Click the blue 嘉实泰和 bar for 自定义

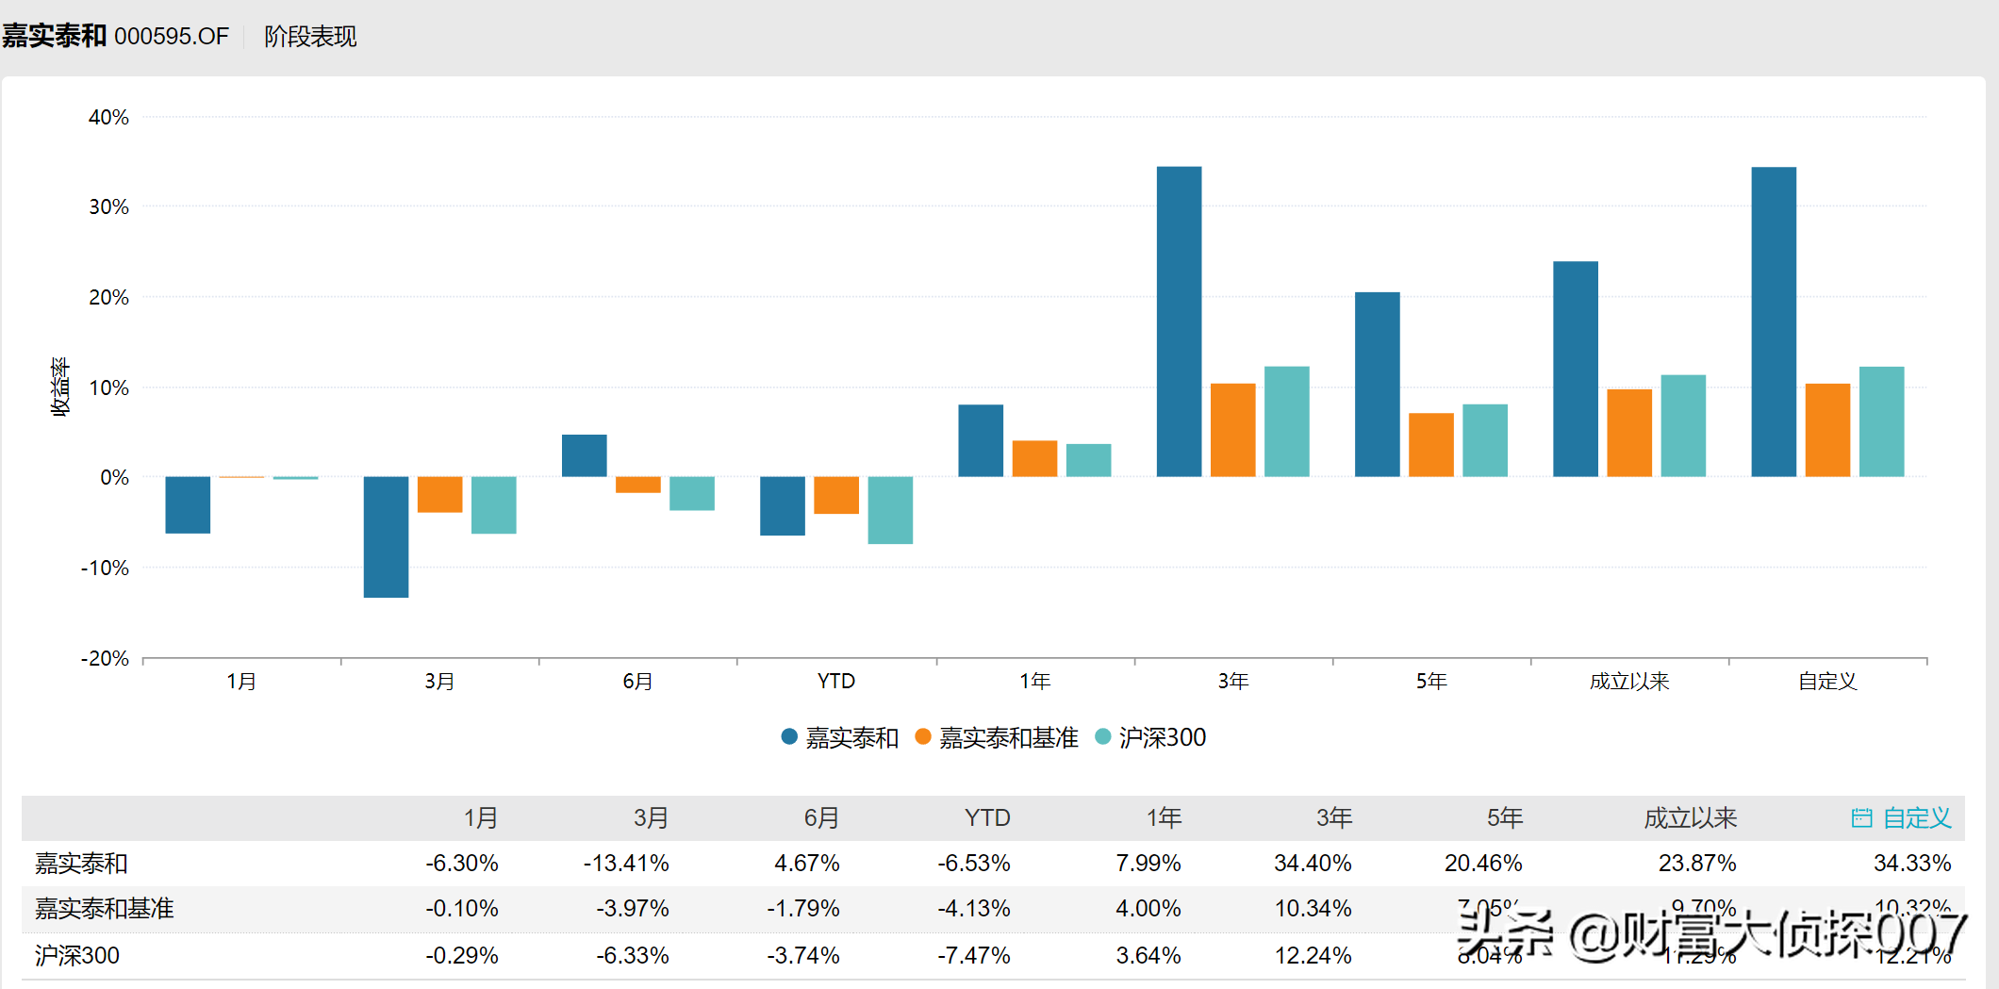(1774, 321)
